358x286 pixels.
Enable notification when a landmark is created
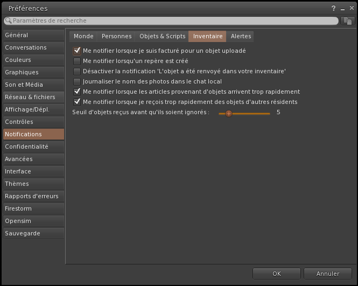77,61
